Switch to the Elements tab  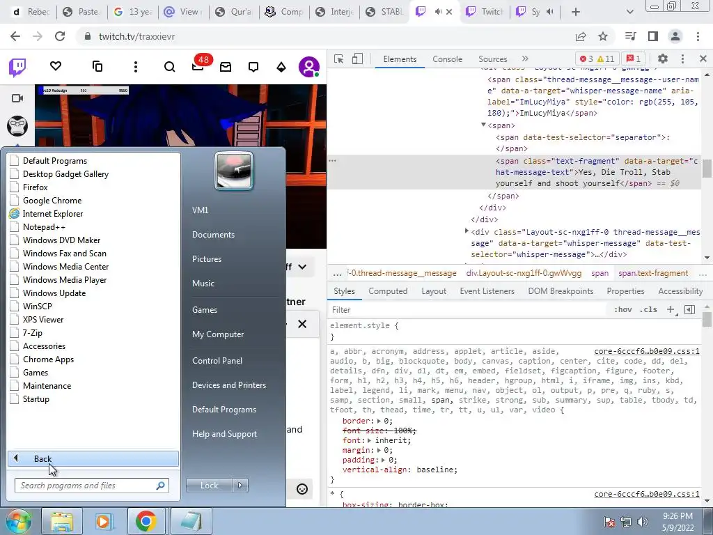coord(400,59)
